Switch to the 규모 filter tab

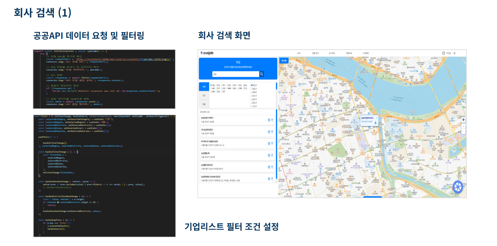[204, 96]
